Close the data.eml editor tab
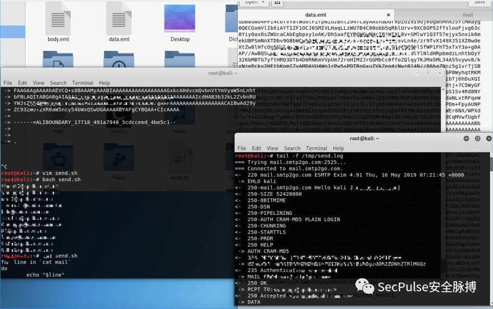493x309 pixels. pos(389,15)
